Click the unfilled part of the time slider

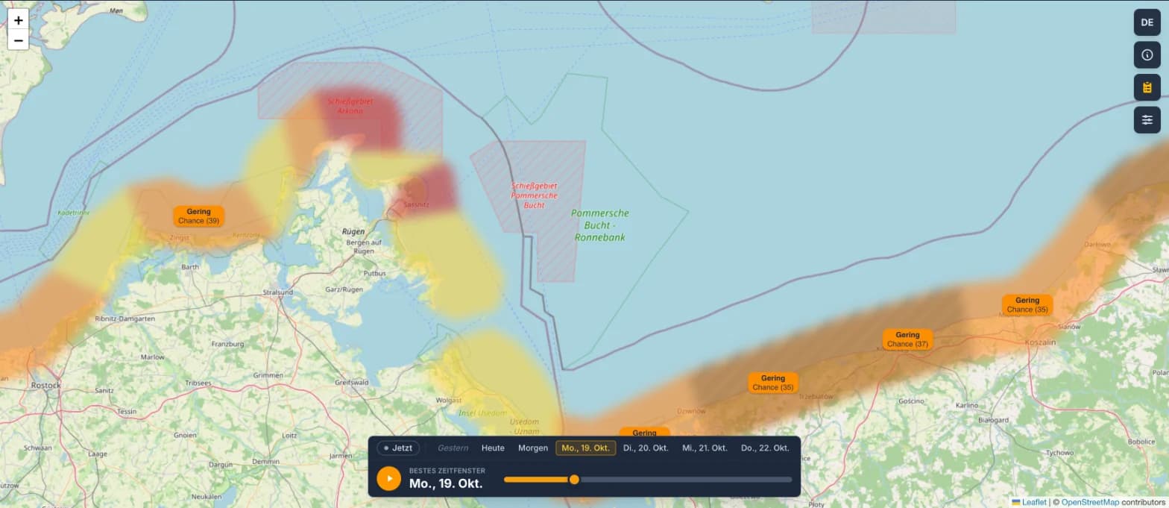click(x=686, y=480)
